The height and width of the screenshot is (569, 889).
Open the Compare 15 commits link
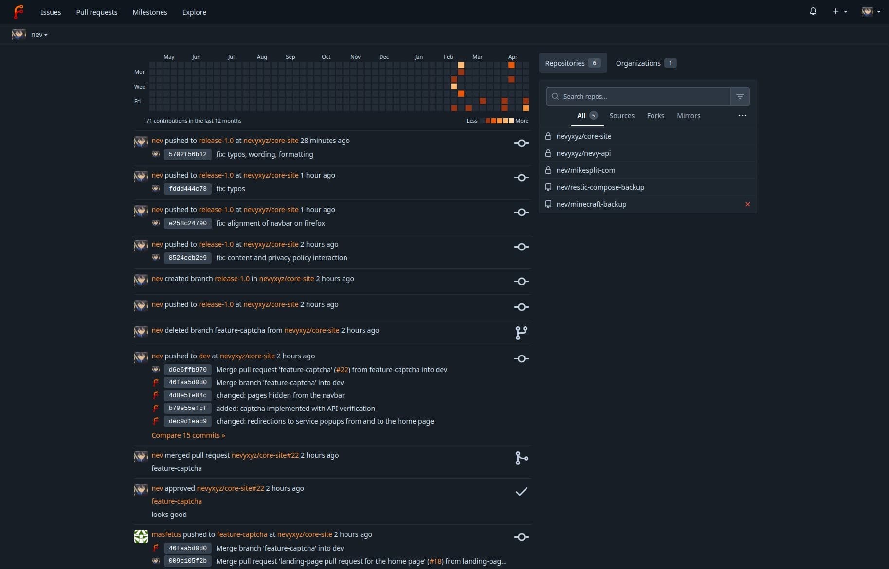point(188,435)
